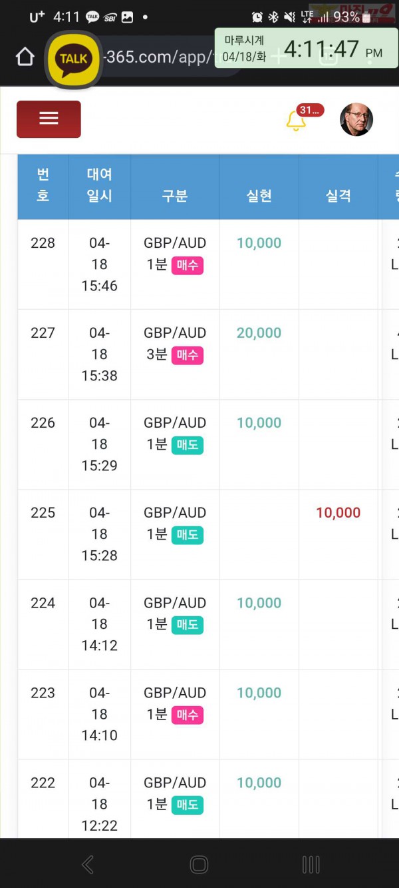Tap the 매수 badge in row 228

(x=187, y=265)
